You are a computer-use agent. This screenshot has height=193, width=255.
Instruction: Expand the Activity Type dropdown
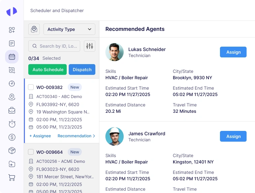pyautogui.click(x=69, y=29)
